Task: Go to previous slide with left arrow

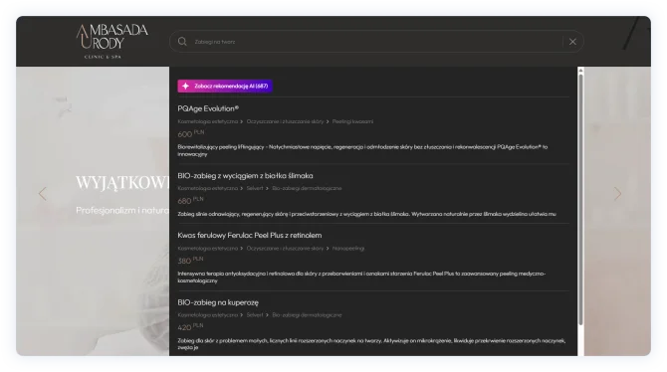Action: coord(43,194)
